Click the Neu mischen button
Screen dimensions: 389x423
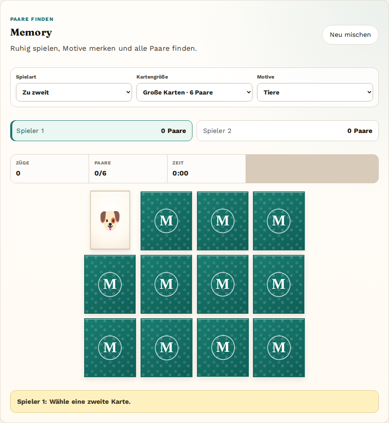(x=350, y=35)
